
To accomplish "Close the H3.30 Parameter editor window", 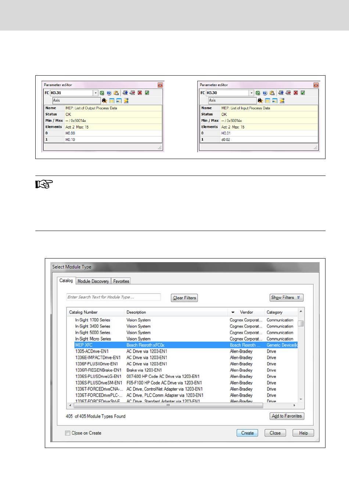I will (x=316, y=85).
